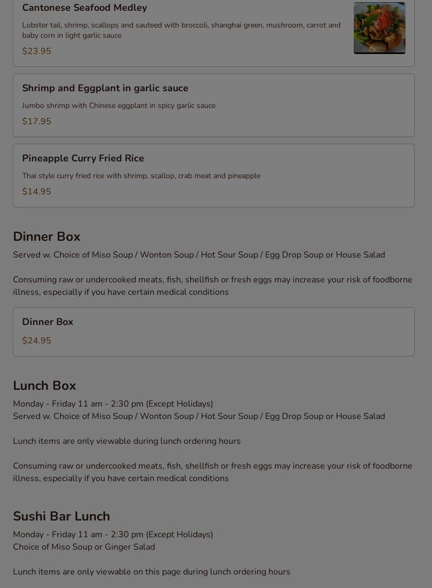Click the lobster tail description text
Viewport: 432px width, 588px height.
[x=181, y=30]
